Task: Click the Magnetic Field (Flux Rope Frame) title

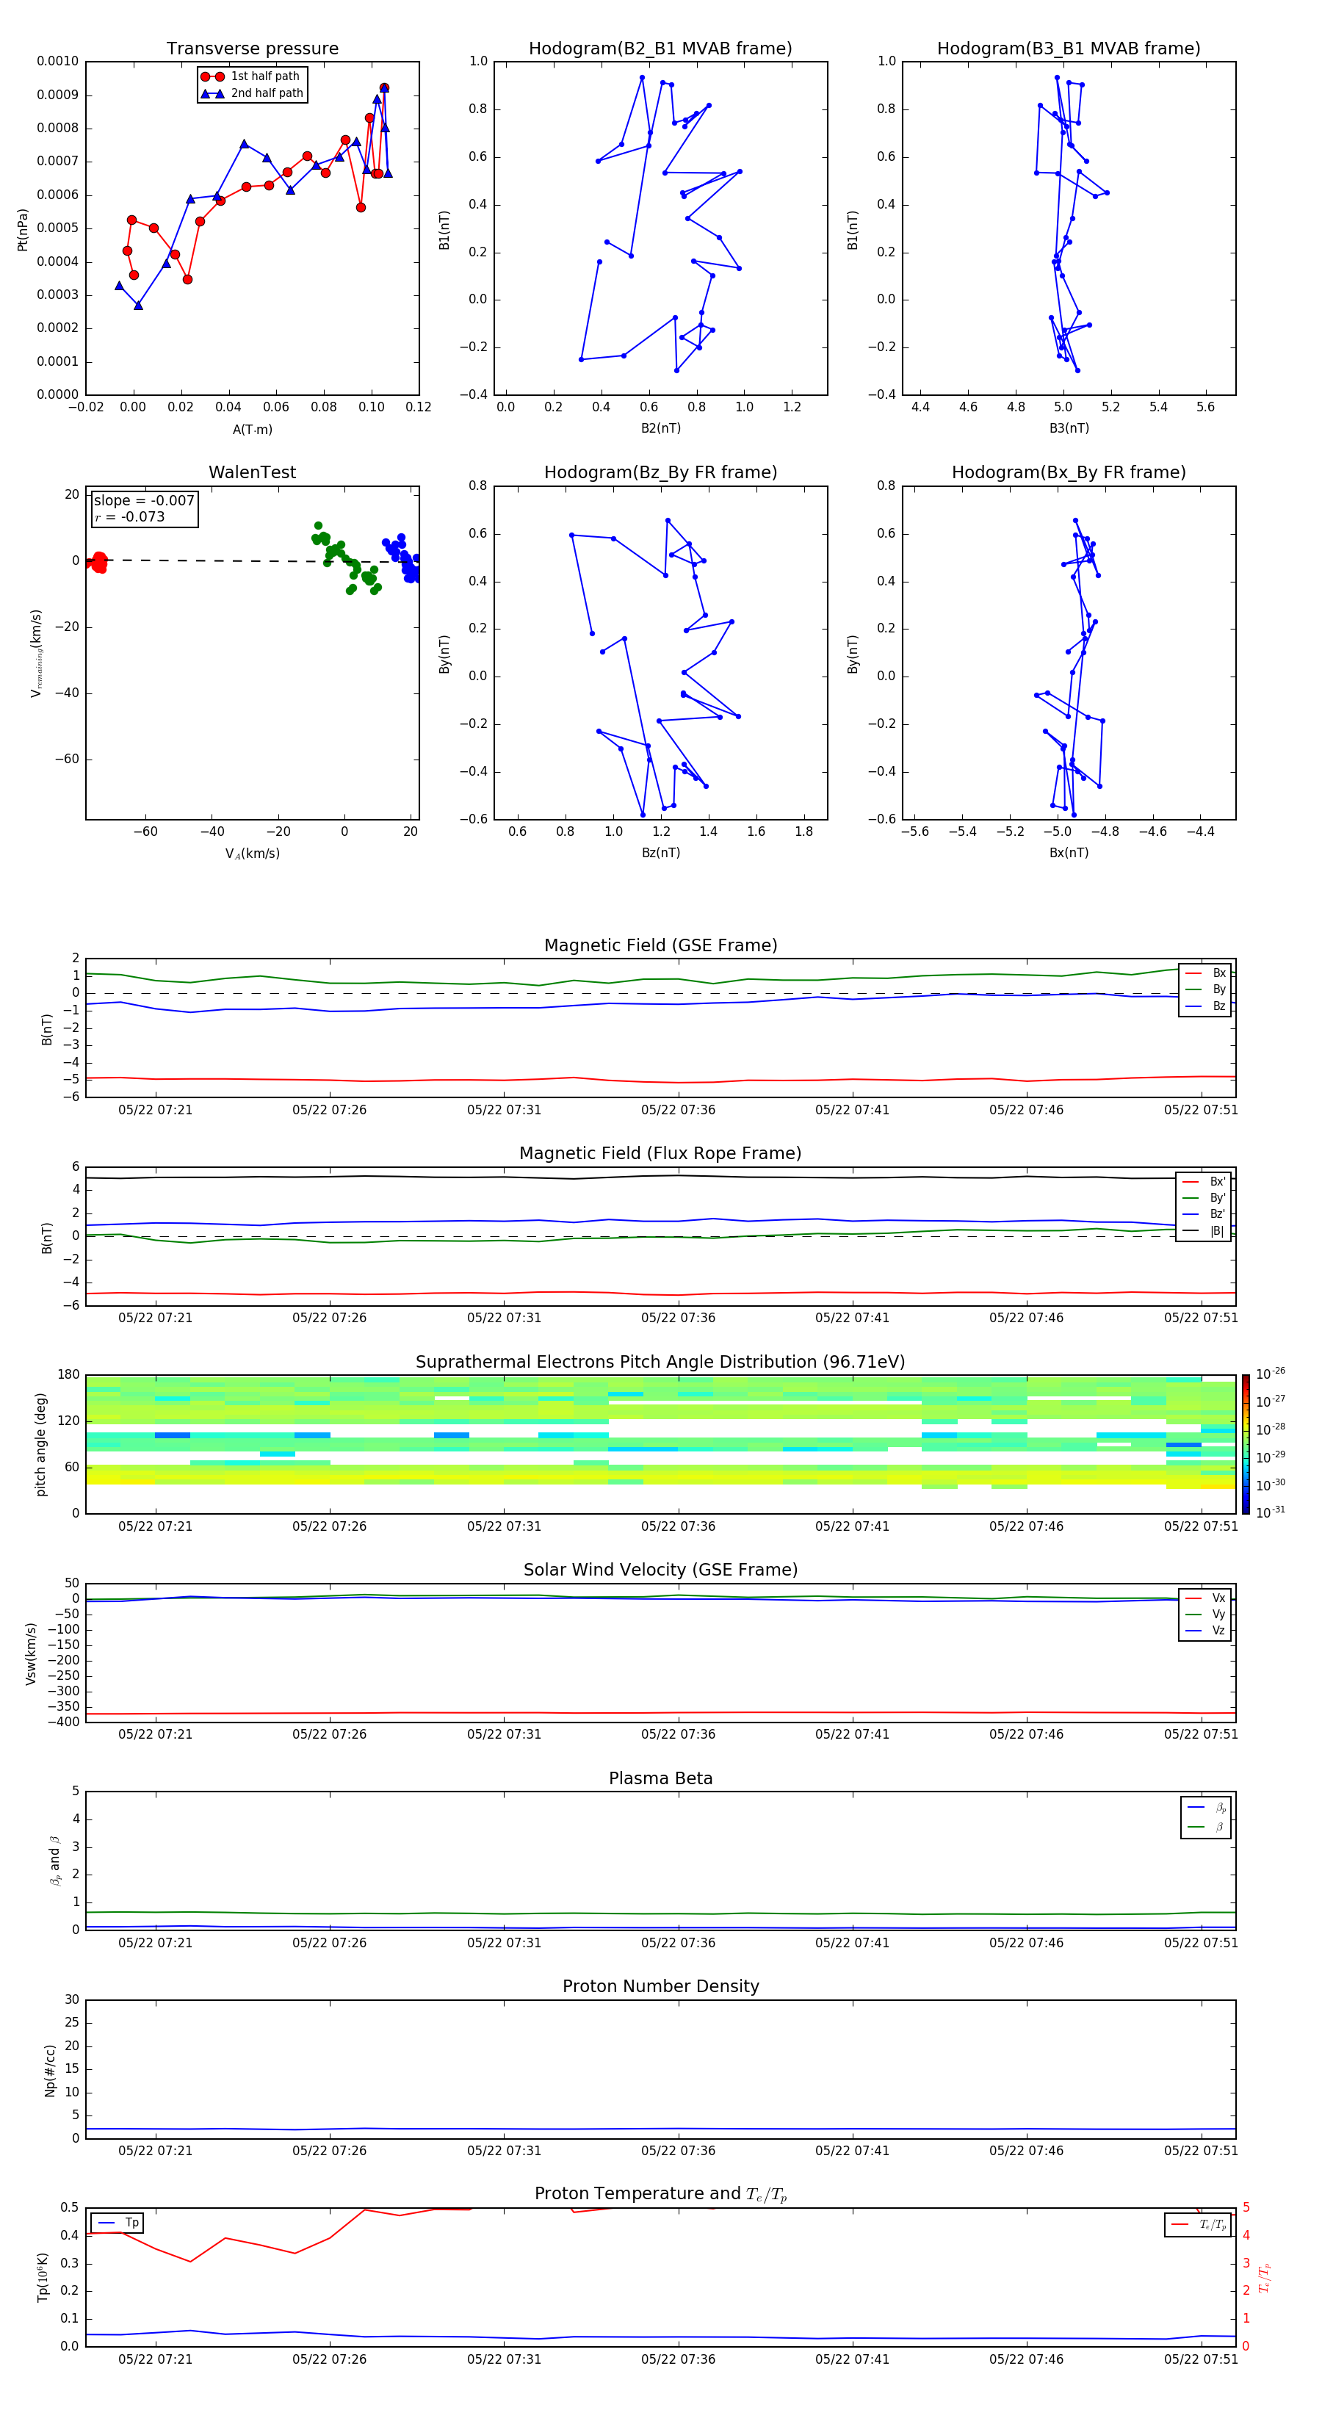Action: pos(660,1154)
